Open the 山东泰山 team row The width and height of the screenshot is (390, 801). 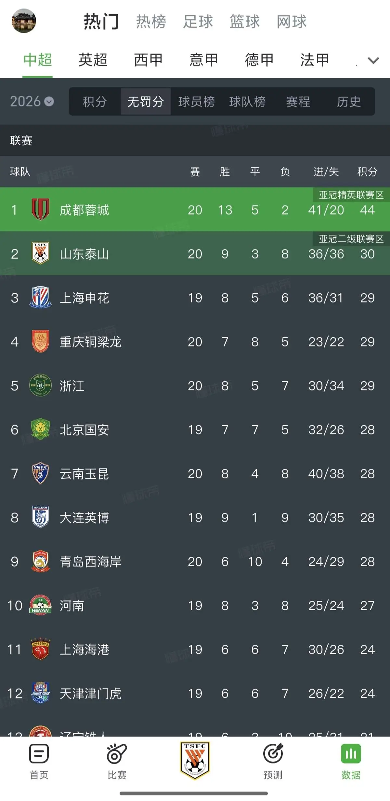click(195, 253)
